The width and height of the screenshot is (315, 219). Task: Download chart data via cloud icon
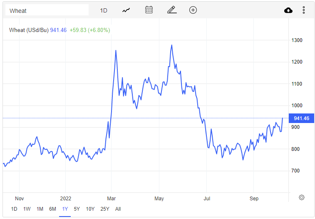click(x=288, y=10)
